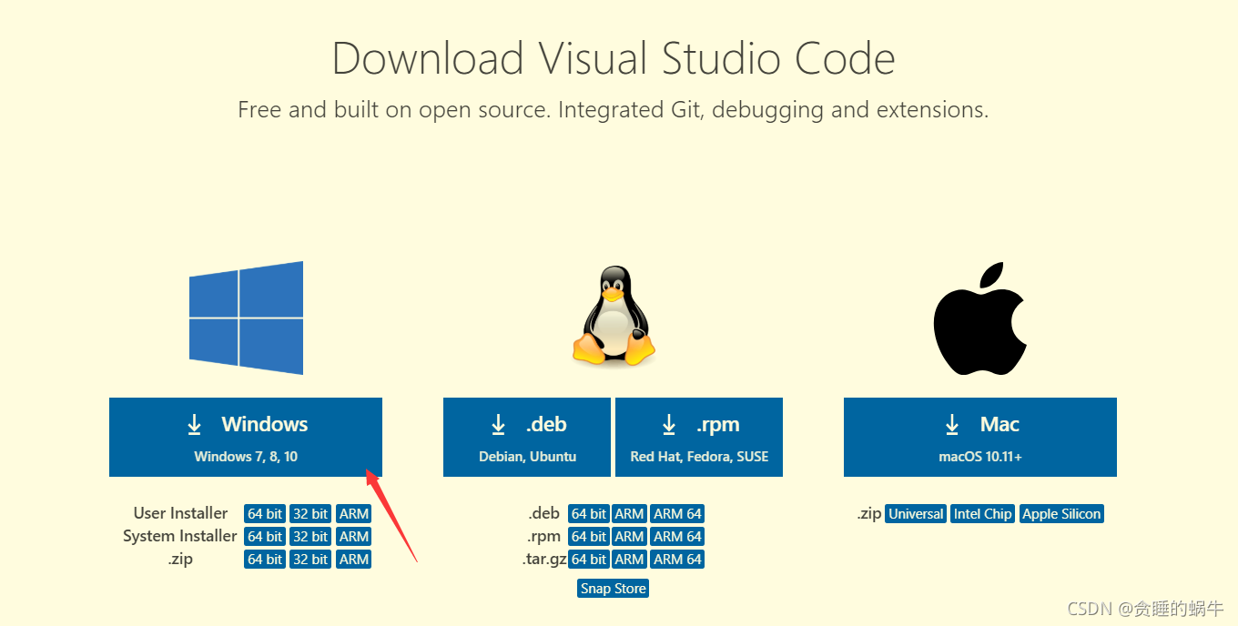Choose Linux .rpm 64 bit download

(x=589, y=537)
